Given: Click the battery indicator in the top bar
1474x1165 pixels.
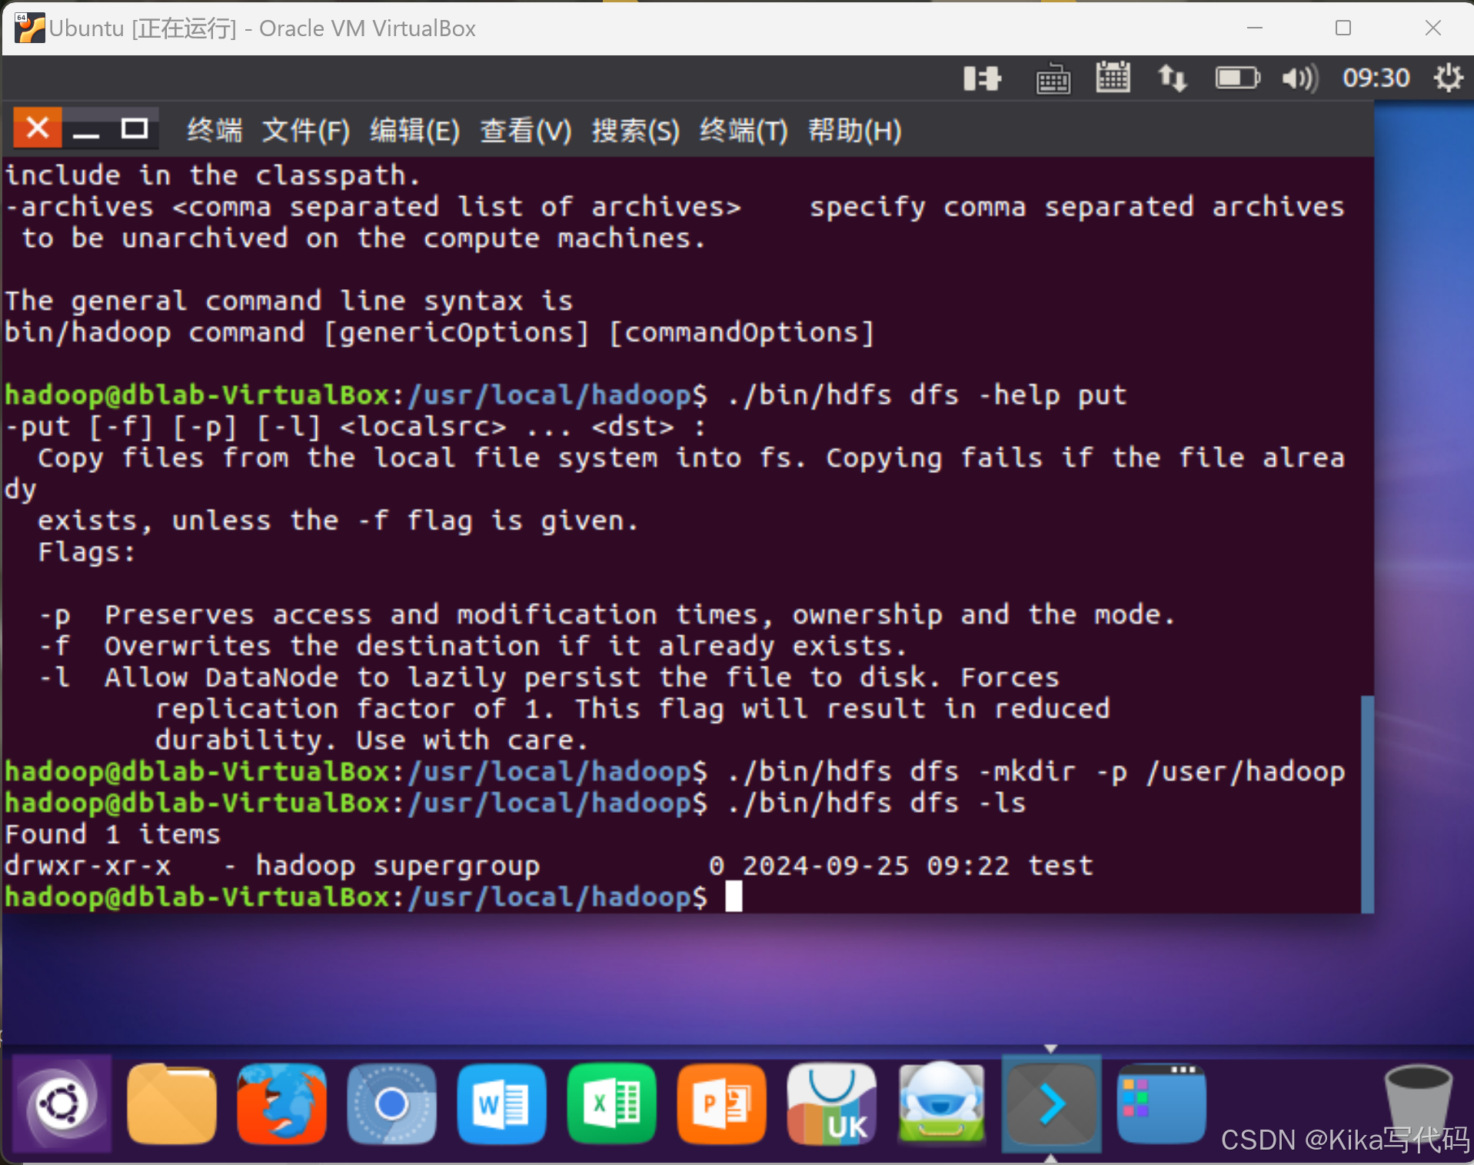Looking at the screenshot, I should pos(1236,78).
